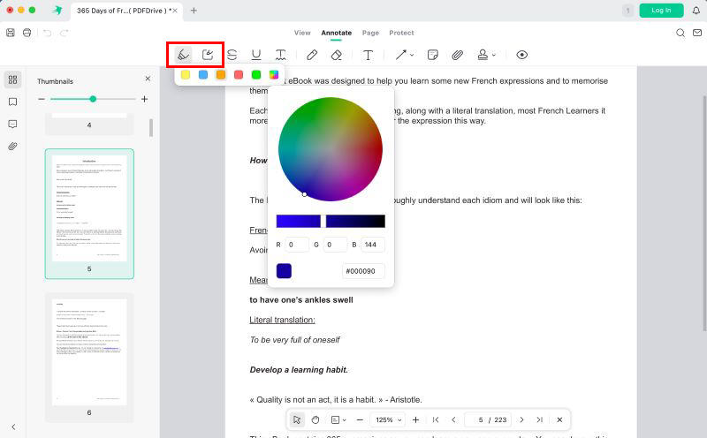This screenshot has width=707, height=438.
Task: Open the Search magnifier
Action: coord(680,33)
